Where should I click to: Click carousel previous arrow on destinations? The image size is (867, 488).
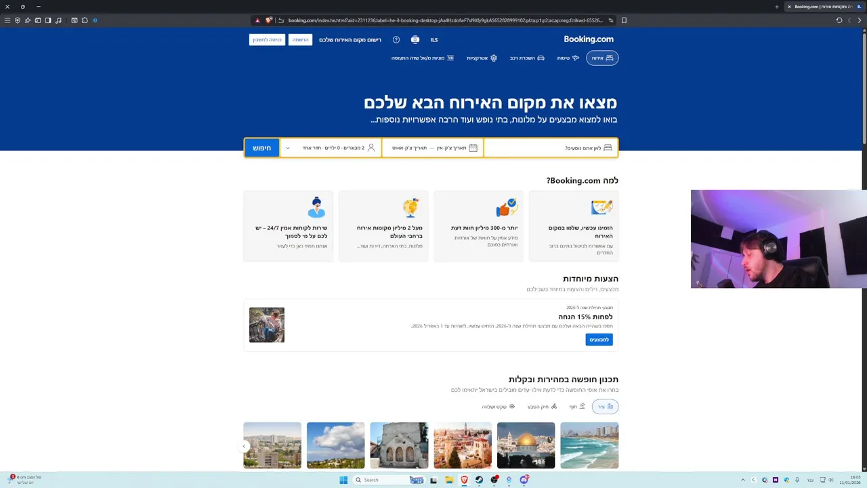pyautogui.click(x=244, y=445)
